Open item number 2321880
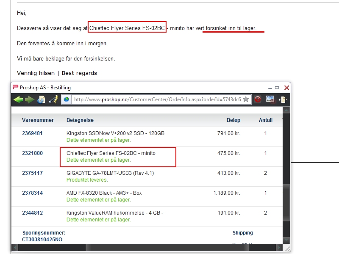The height and width of the screenshot is (254, 339). pos(33,153)
